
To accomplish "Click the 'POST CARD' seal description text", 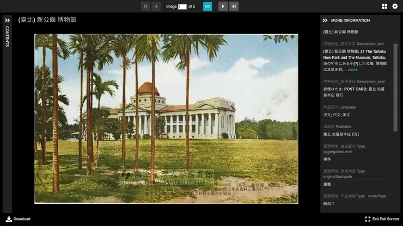I will [x=355, y=89].
